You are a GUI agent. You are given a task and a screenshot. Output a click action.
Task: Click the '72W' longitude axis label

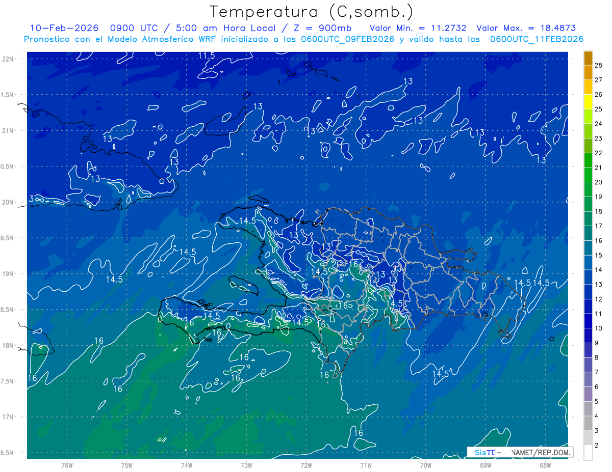pyautogui.click(x=306, y=465)
